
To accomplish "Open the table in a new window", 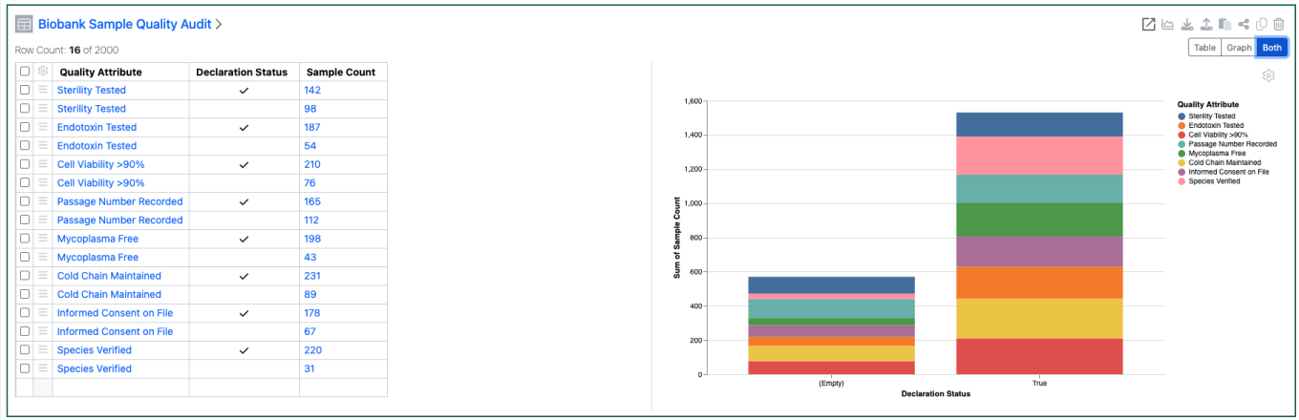I will 1149,25.
